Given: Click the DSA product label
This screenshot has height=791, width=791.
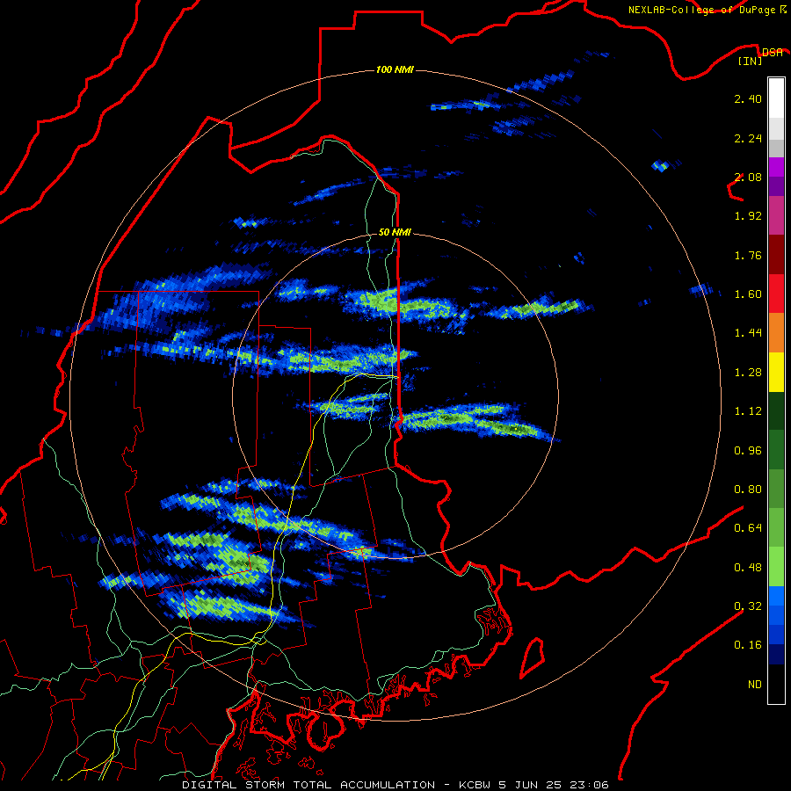Looking at the screenshot, I should (772, 53).
